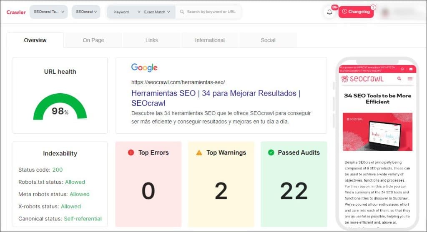Image resolution: width=427 pixels, height=232 pixels.
Task: Open the notifications bell icon
Action: [329, 12]
